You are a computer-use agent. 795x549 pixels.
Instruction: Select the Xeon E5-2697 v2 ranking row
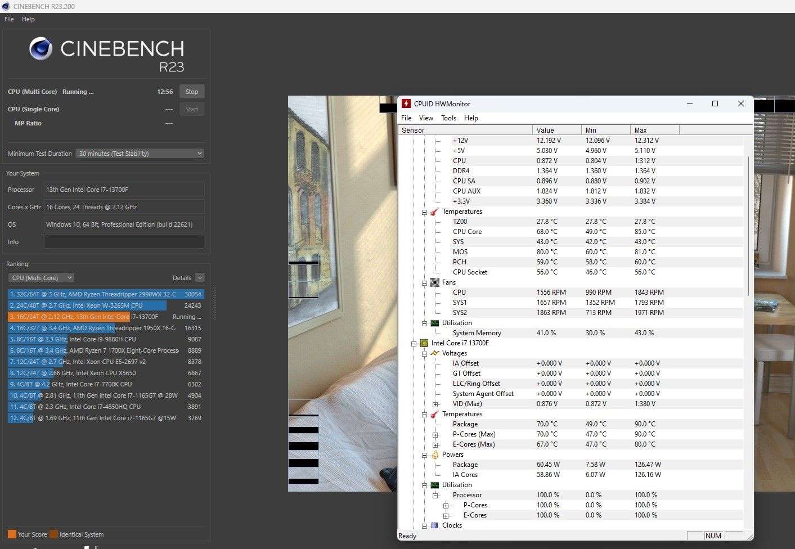tap(106, 362)
